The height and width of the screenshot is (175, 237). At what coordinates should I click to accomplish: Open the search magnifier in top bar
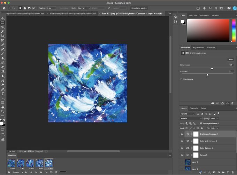(211, 8)
